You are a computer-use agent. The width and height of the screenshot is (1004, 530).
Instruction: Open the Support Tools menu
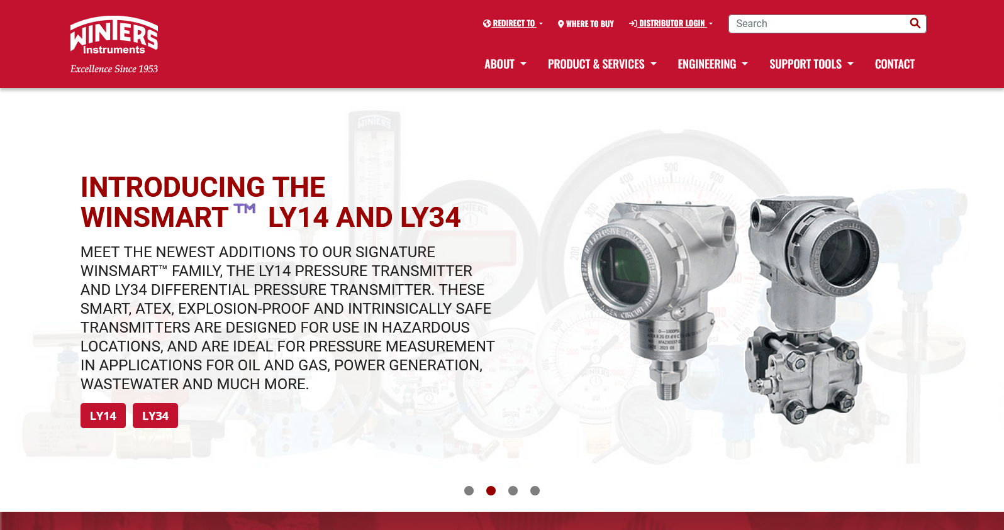[x=812, y=64]
